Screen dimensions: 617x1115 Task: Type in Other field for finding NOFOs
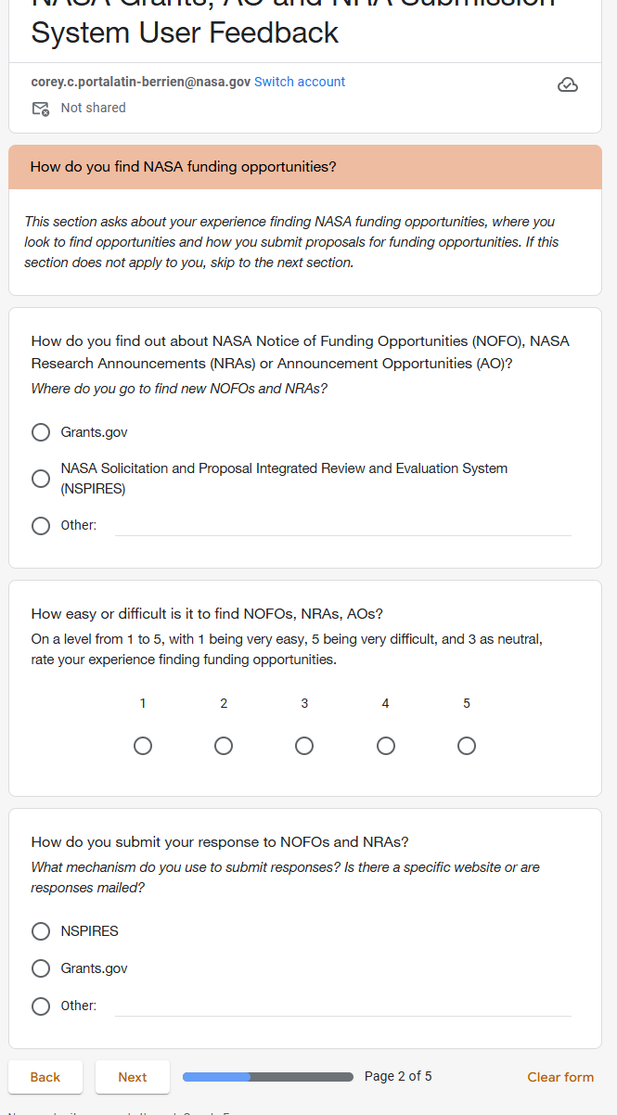(x=342, y=525)
